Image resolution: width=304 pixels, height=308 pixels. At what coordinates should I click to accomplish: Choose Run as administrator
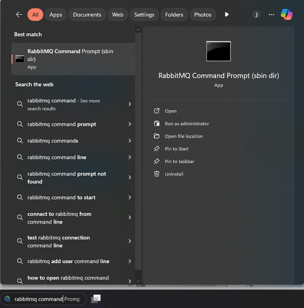187,124
